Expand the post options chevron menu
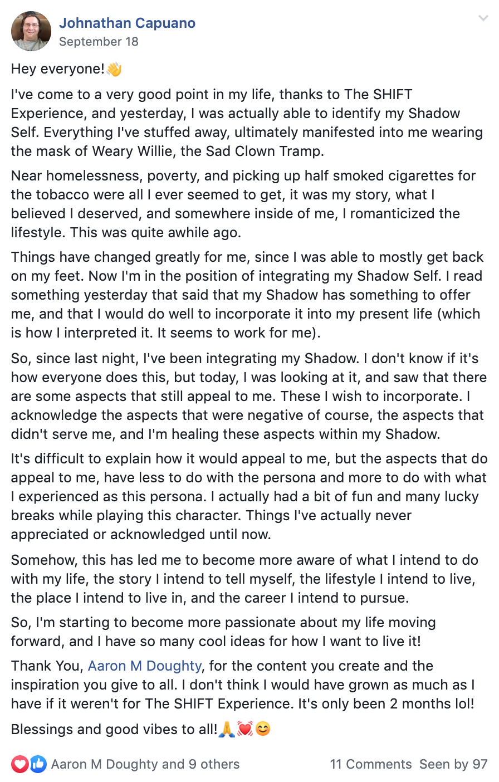 point(483,18)
